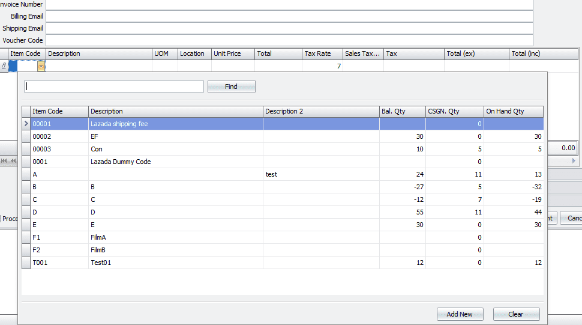This screenshot has height=325, width=582.
Task: Click the horizontal scrollbar right arrow
Action: pyautogui.click(x=574, y=160)
